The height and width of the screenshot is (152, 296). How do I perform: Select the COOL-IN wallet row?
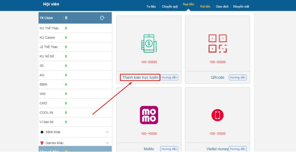[75, 112]
